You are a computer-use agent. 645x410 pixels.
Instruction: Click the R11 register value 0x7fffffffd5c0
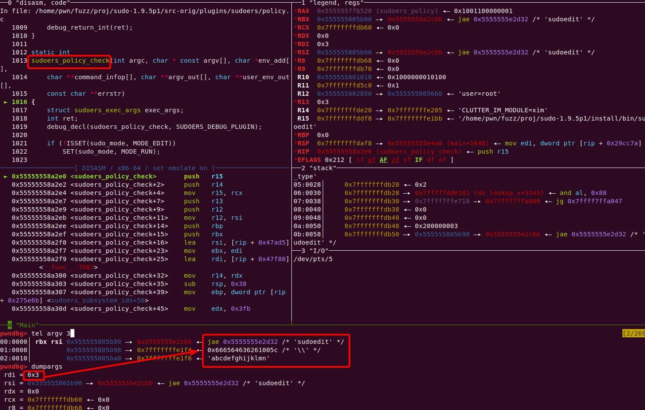click(x=344, y=85)
